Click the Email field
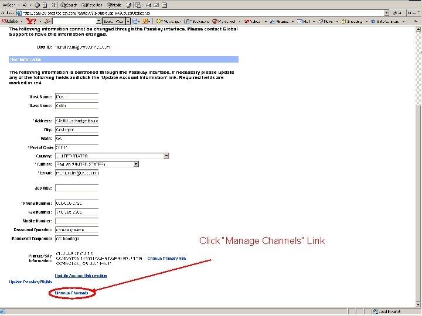Screen dimensions: 422x316 coord(77,173)
